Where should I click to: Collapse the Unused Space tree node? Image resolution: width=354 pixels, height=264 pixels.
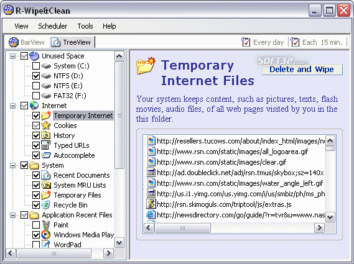(13, 56)
